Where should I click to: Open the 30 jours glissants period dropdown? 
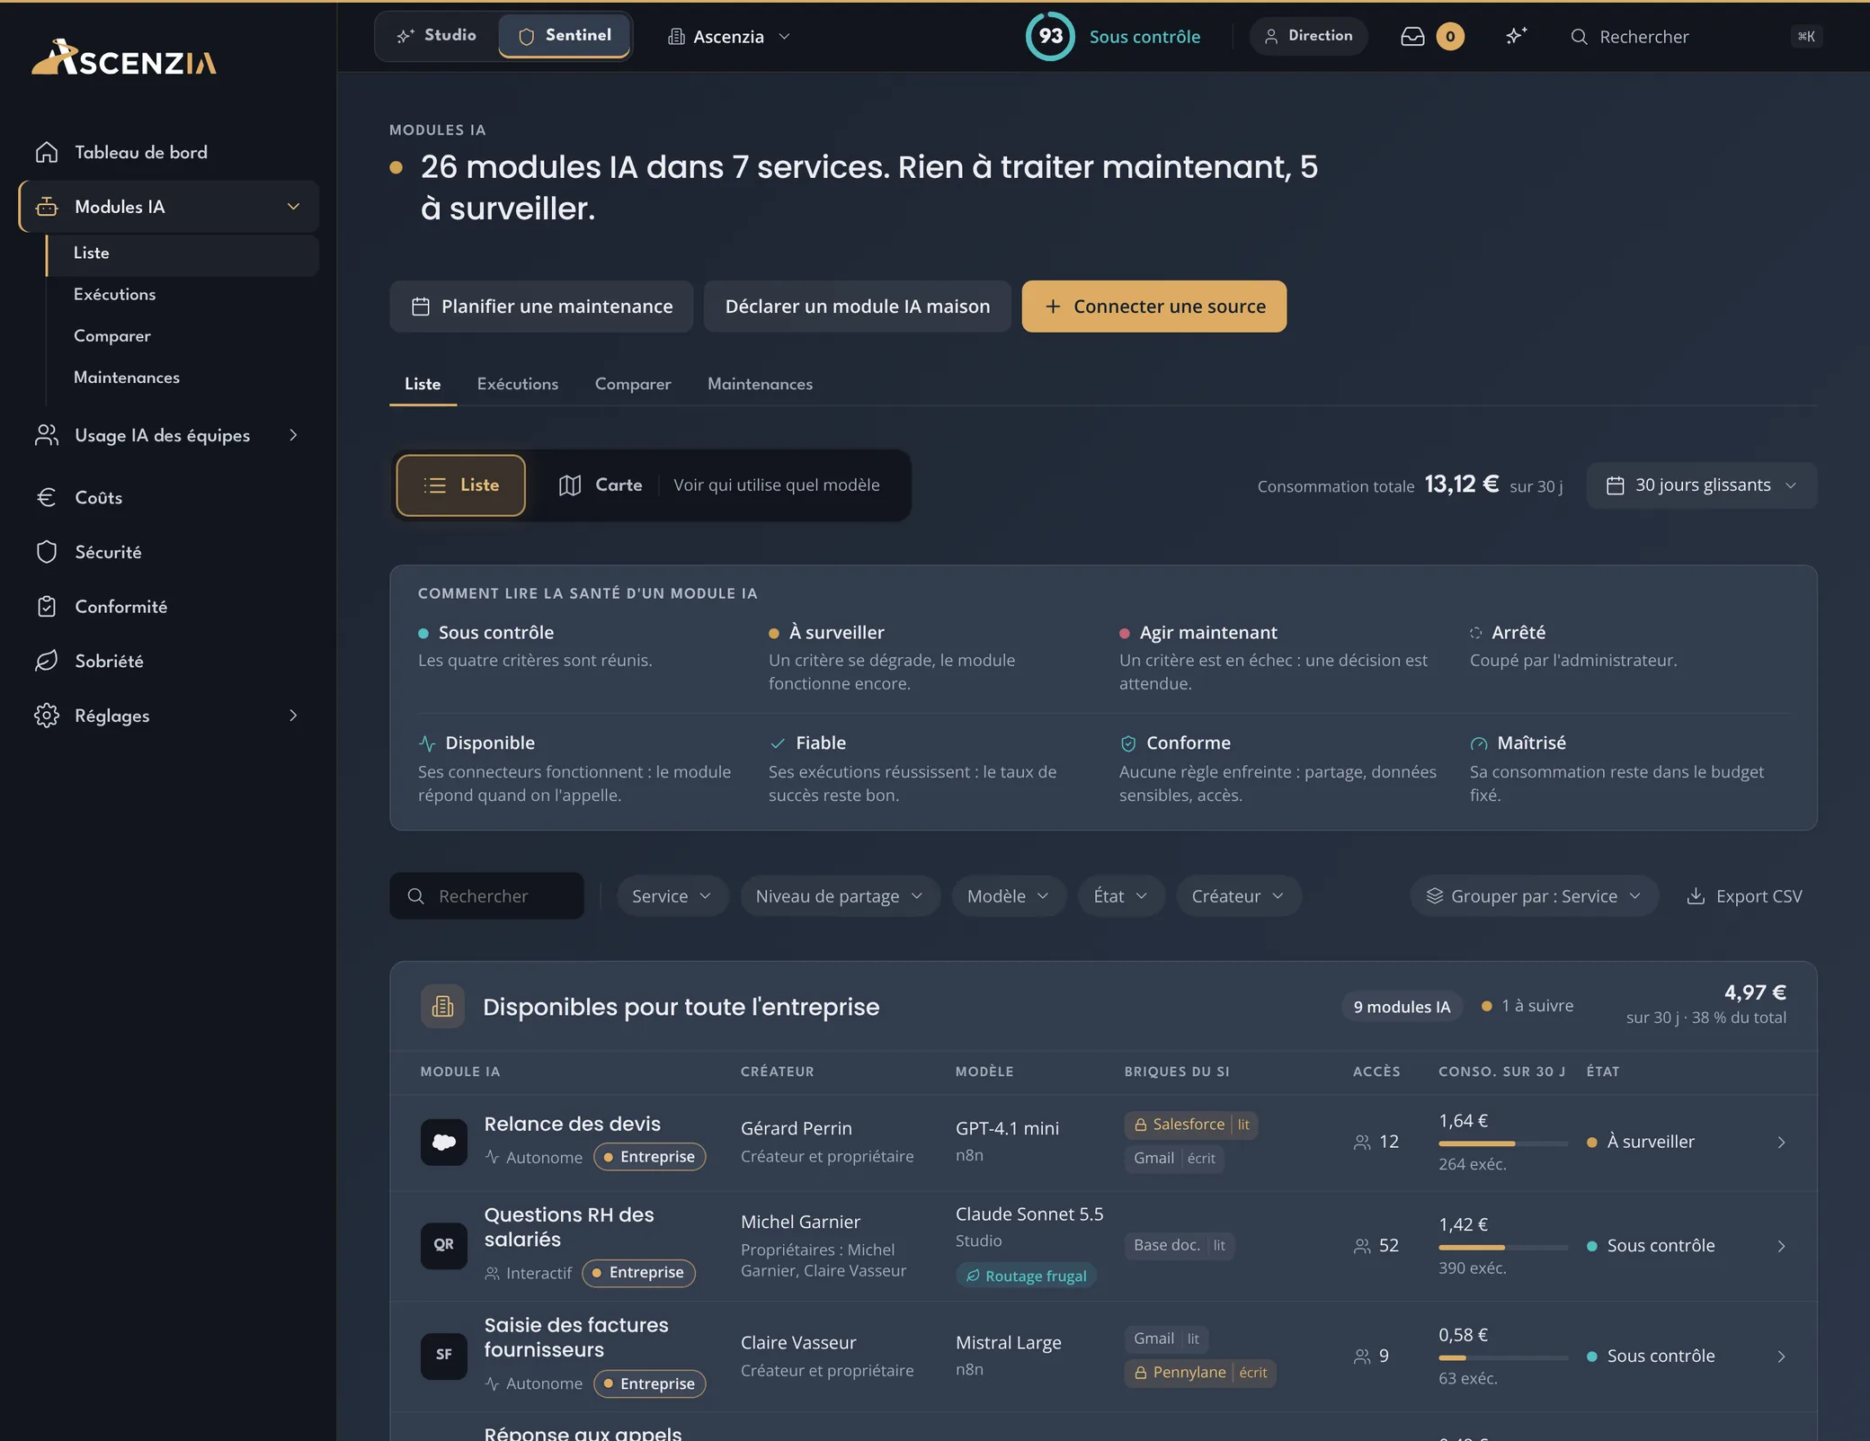1702,485
